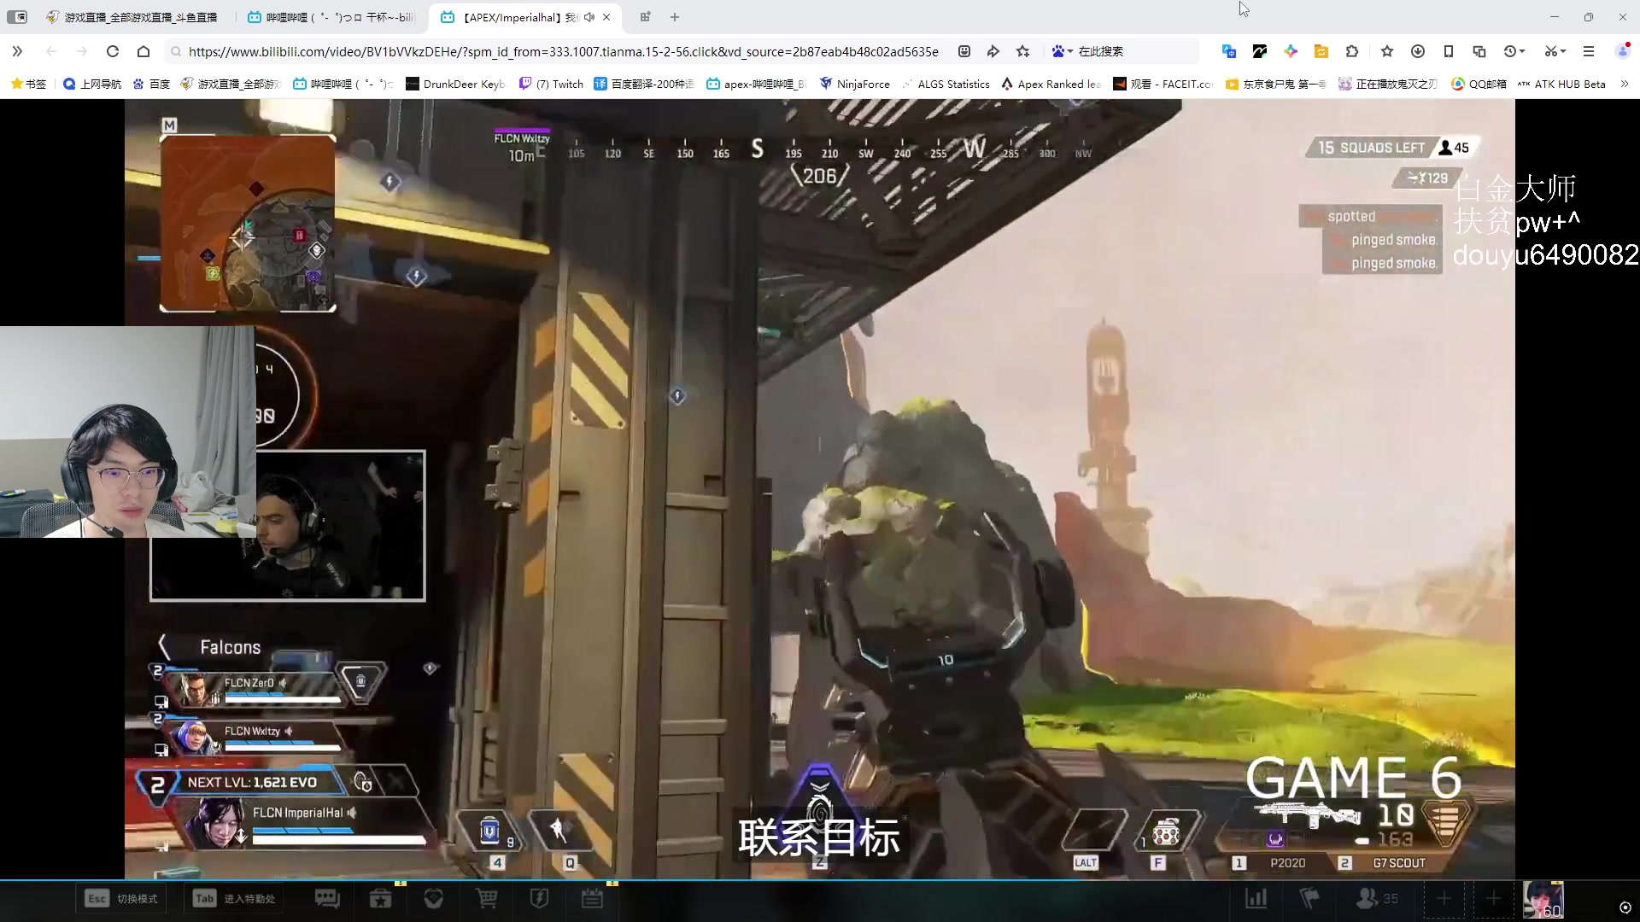Open player avatar thumbnail level 60
1640x922 pixels.
coord(1543,900)
